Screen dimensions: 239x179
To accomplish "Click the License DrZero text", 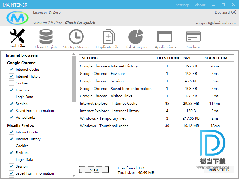I will (x=47, y=13).
